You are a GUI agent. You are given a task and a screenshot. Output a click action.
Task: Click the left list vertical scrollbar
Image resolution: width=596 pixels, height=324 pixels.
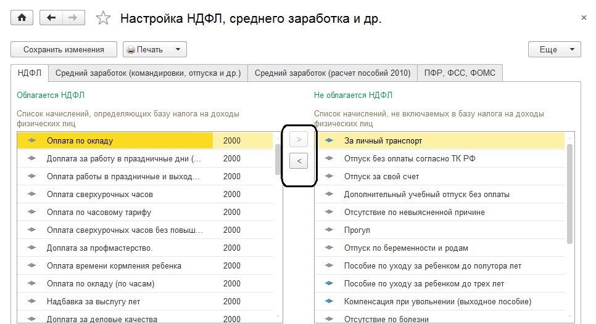click(278, 160)
